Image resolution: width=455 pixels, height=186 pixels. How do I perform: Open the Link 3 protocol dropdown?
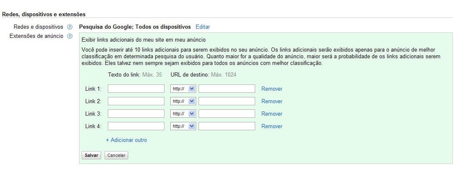click(x=183, y=114)
